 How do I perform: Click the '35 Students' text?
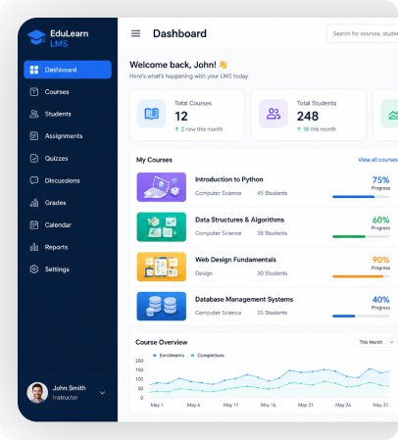(272, 313)
